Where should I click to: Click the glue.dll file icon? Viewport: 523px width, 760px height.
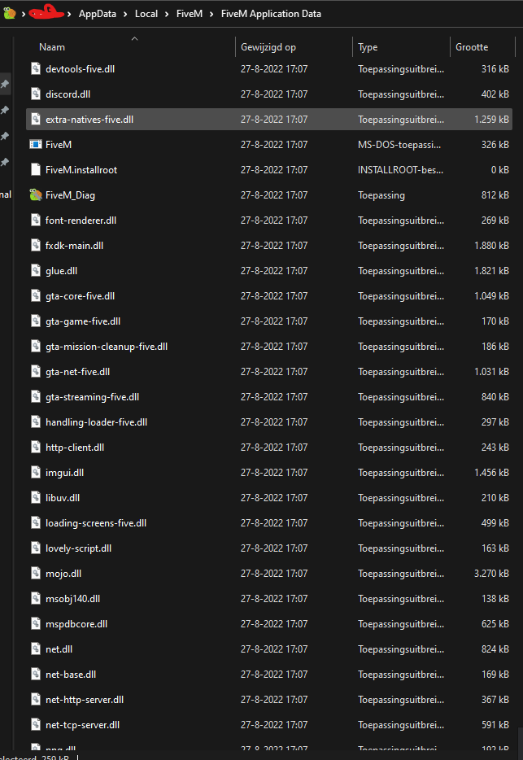36,270
